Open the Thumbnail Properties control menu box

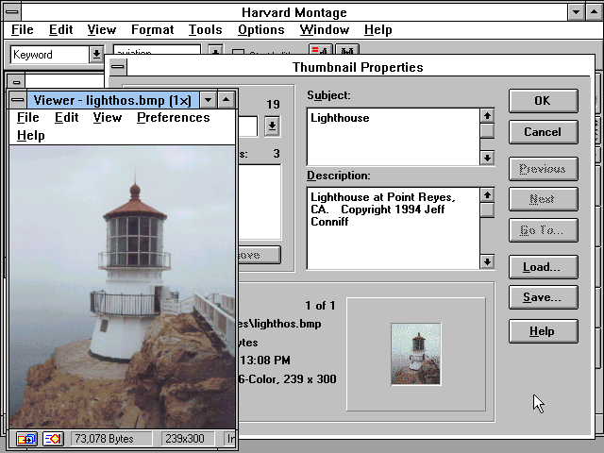coord(117,67)
